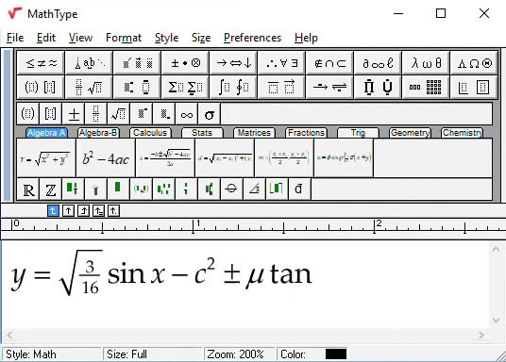Select the center tab stop button
Image resolution: width=506 pixels, height=362 pixels.
(x=68, y=211)
